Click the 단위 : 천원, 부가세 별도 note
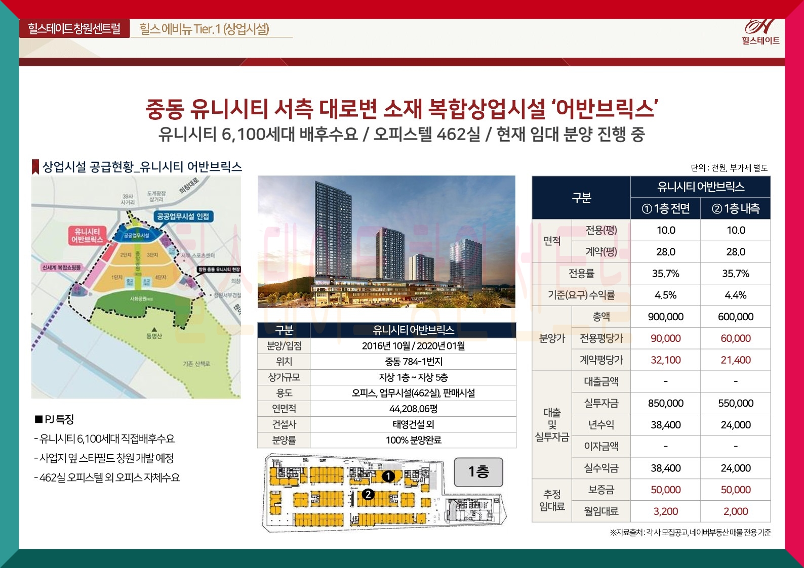The image size is (804, 568). tap(729, 168)
